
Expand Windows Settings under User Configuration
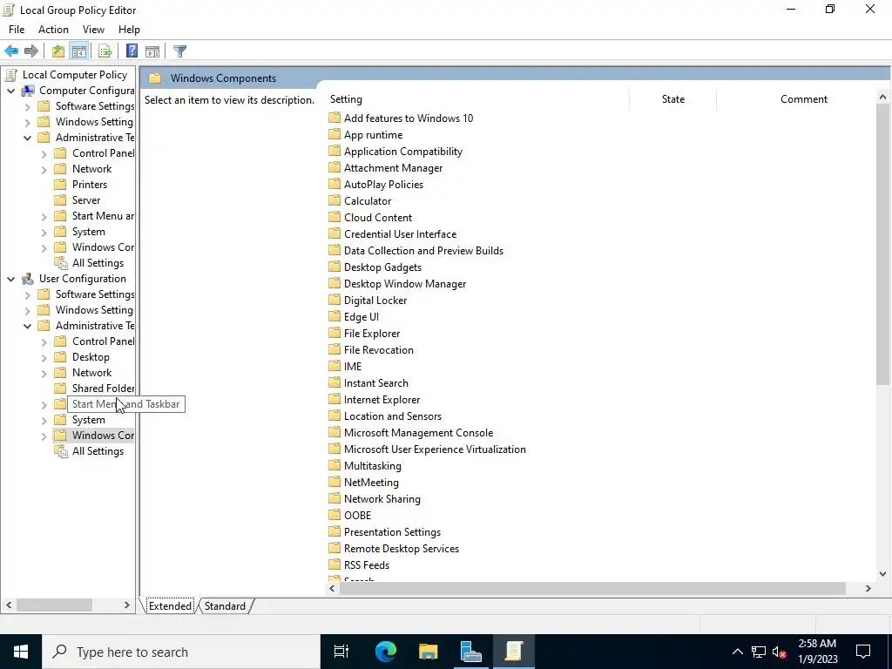click(x=27, y=311)
